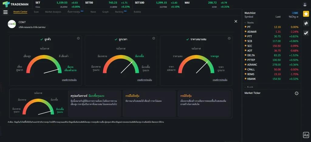The image size is (311, 142).
Task: Collapse the Stocks group in Watchlist
Action: coord(246,23)
